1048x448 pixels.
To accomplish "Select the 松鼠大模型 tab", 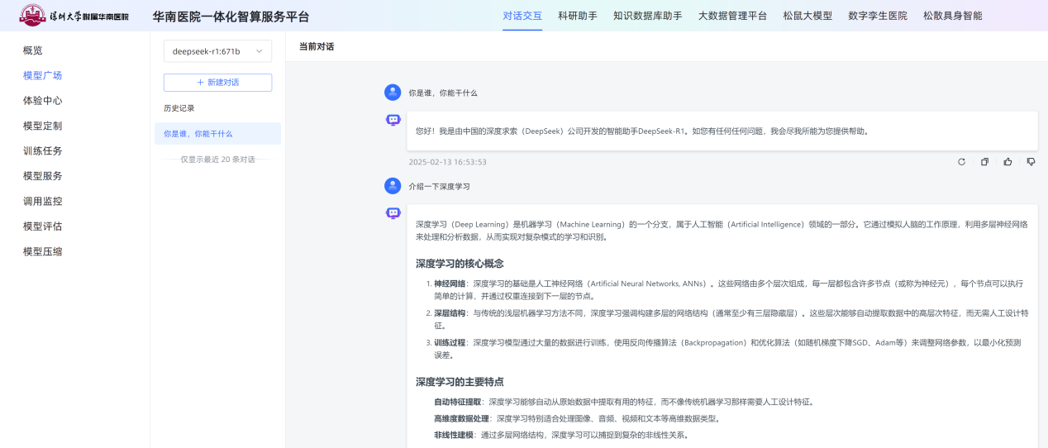I will pyautogui.click(x=807, y=16).
